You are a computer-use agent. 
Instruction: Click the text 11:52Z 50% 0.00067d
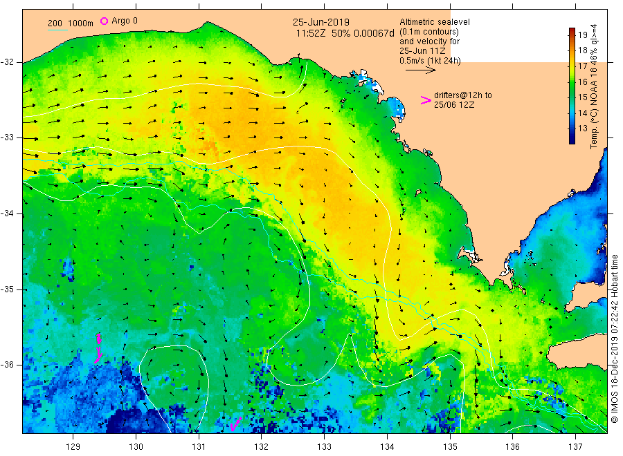345,33
